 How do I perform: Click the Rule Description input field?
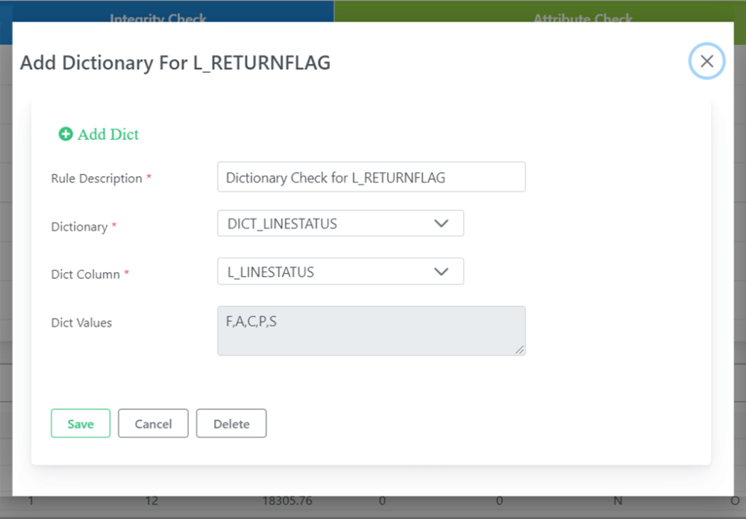click(372, 176)
